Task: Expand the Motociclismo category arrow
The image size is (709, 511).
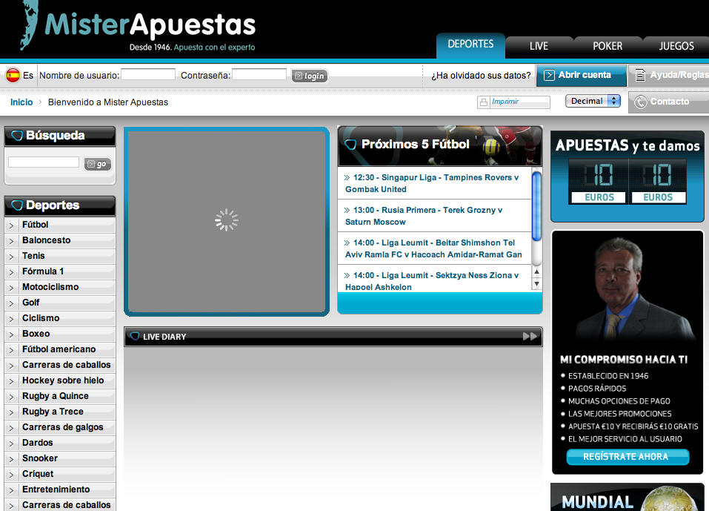Action: (x=11, y=288)
